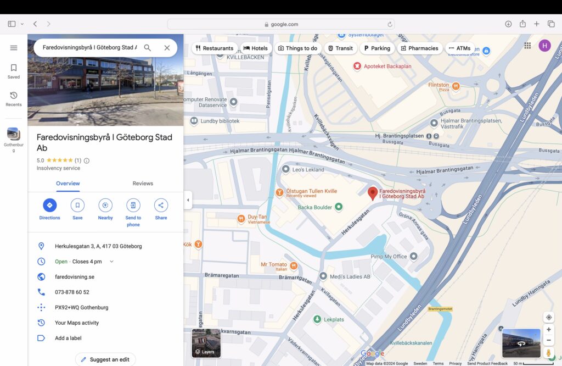Select Parking chip
The width and height of the screenshot is (562, 366).
[x=377, y=48]
